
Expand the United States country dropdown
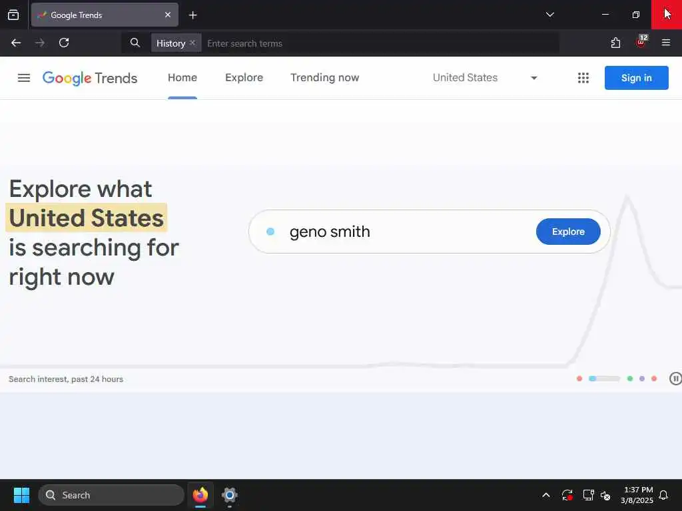(x=485, y=78)
